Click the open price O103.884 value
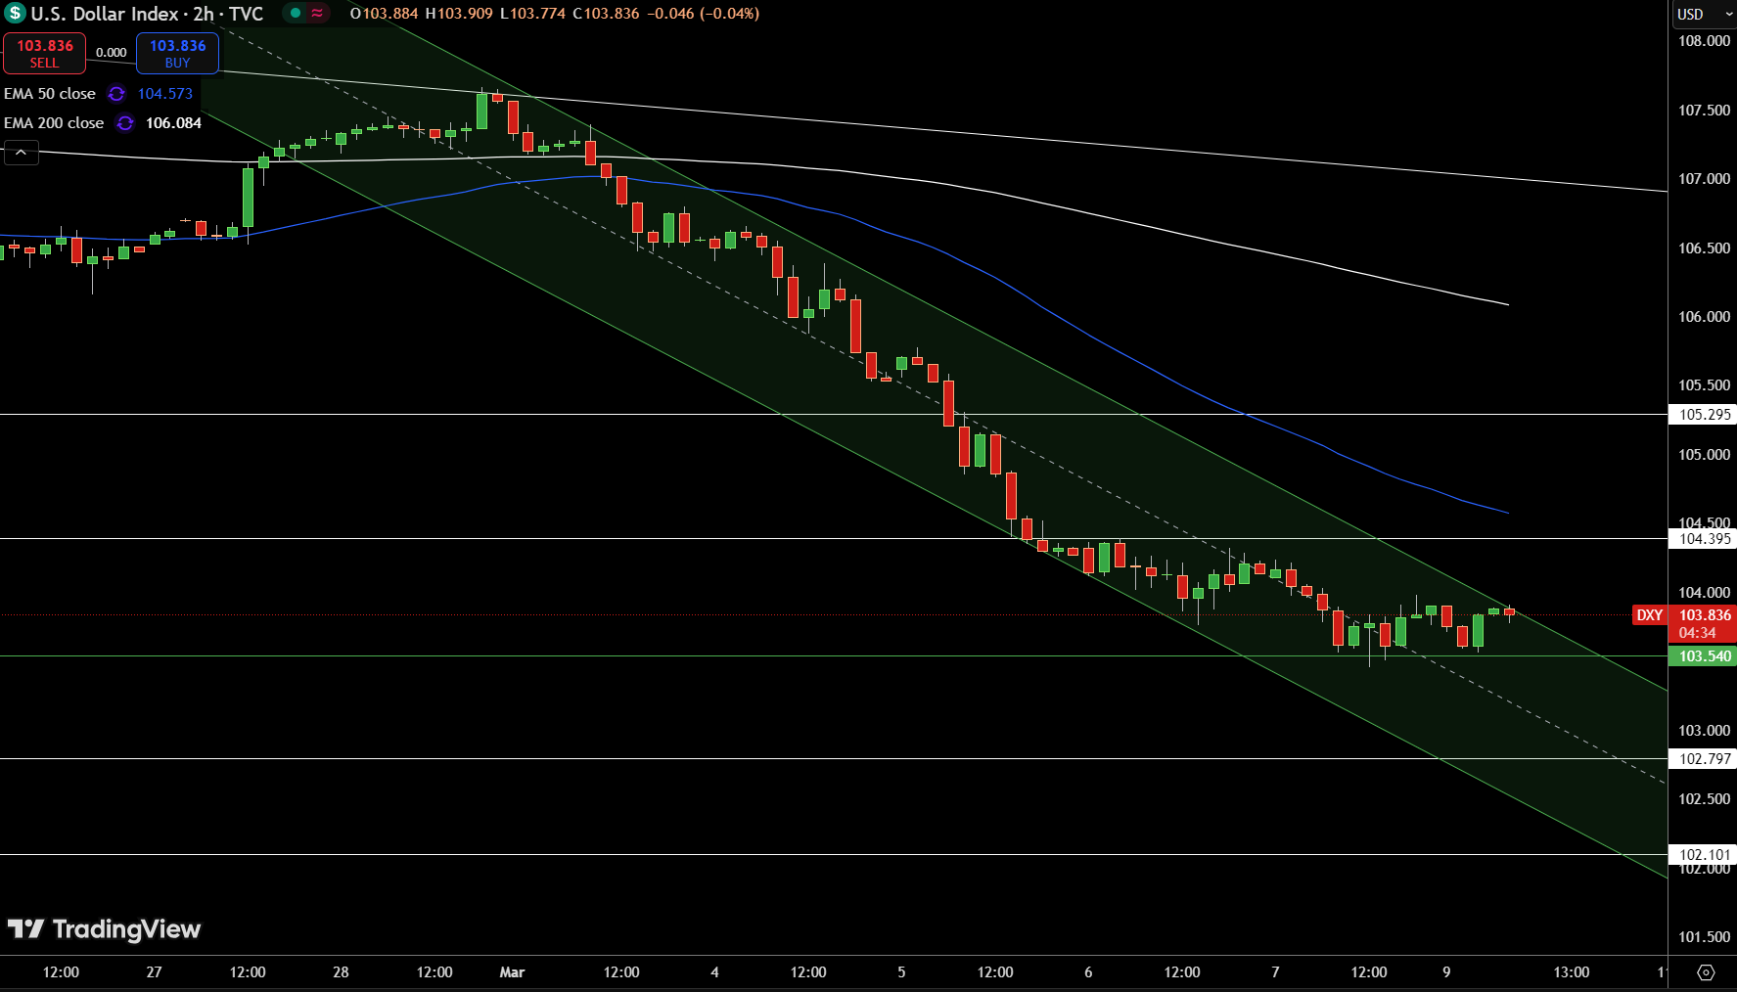The width and height of the screenshot is (1737, 992). coord(385,14)
